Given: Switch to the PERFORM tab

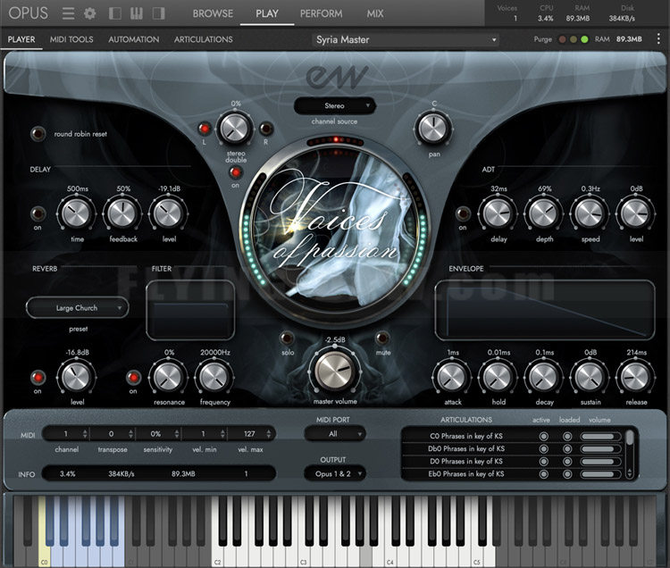Looking at the screenshot, I should coord(321,13).
